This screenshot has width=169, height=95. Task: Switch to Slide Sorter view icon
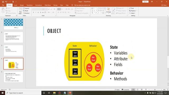point(138,90)
